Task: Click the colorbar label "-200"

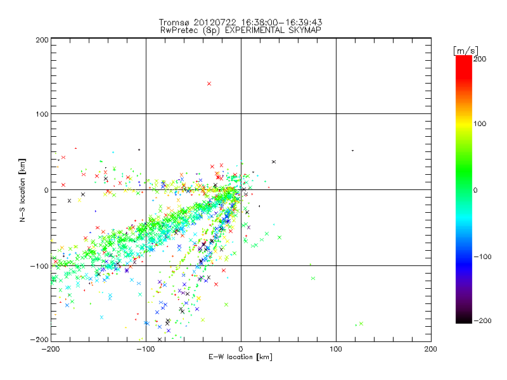Action: (482, 320)
